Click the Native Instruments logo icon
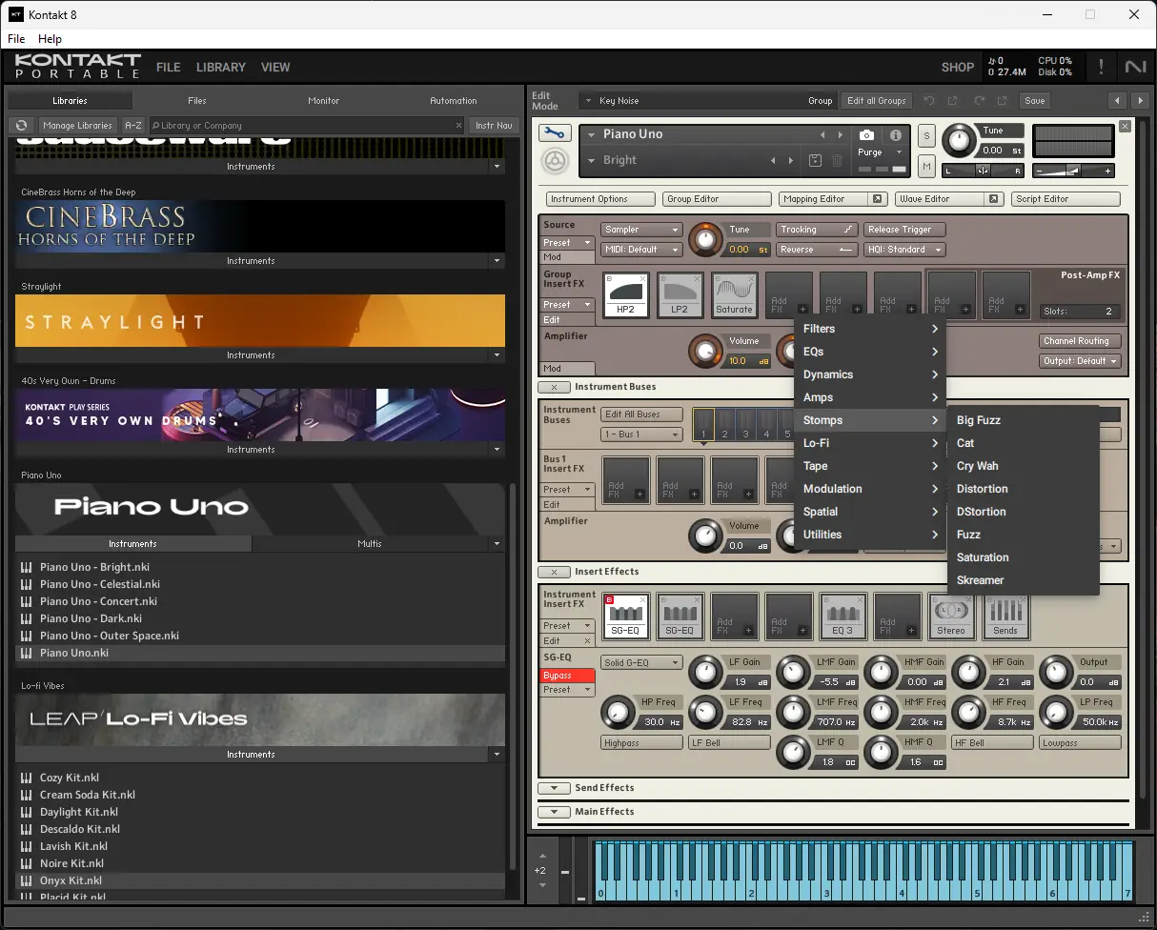Screen dimensions: 1157x930 [x=1135, y=67]
